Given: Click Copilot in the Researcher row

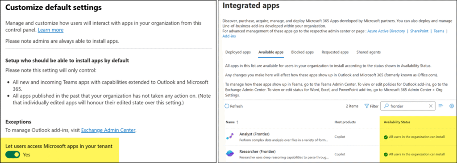Looking at the screenshot, I should click(339, 154).
